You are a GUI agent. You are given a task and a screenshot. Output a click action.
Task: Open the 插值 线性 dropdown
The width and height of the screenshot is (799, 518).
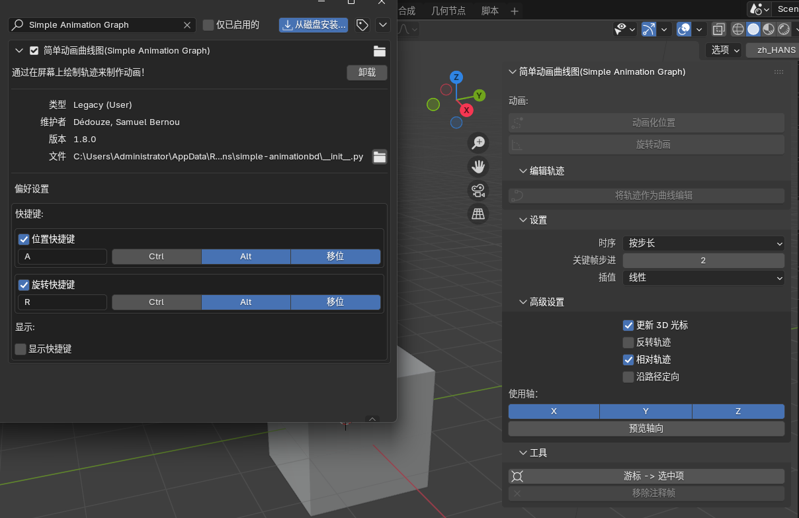(x=703, y=278)
